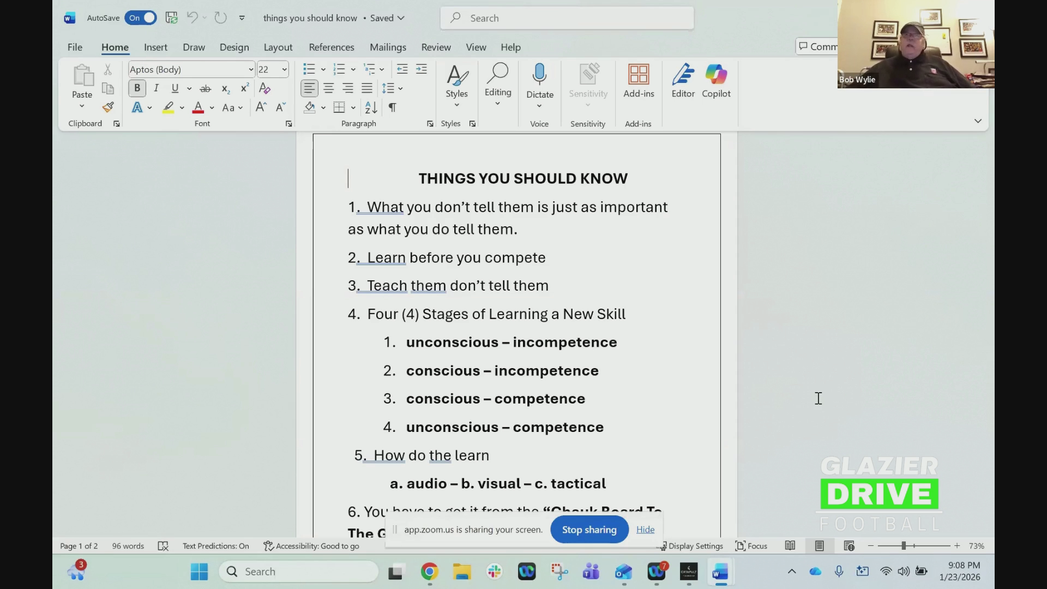Screen dimensions: 1047x589
Task: Open the Layout ribbon tab
Action: coord(278,47)
